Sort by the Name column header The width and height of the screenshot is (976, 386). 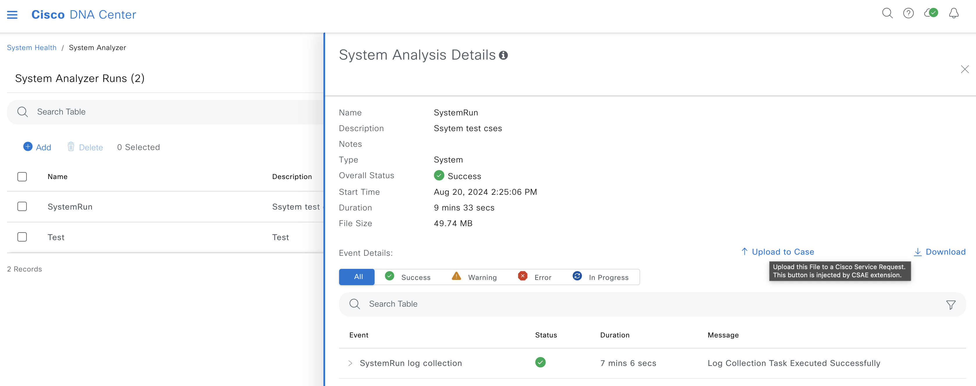pyautogui.click(x=58, y=177)
